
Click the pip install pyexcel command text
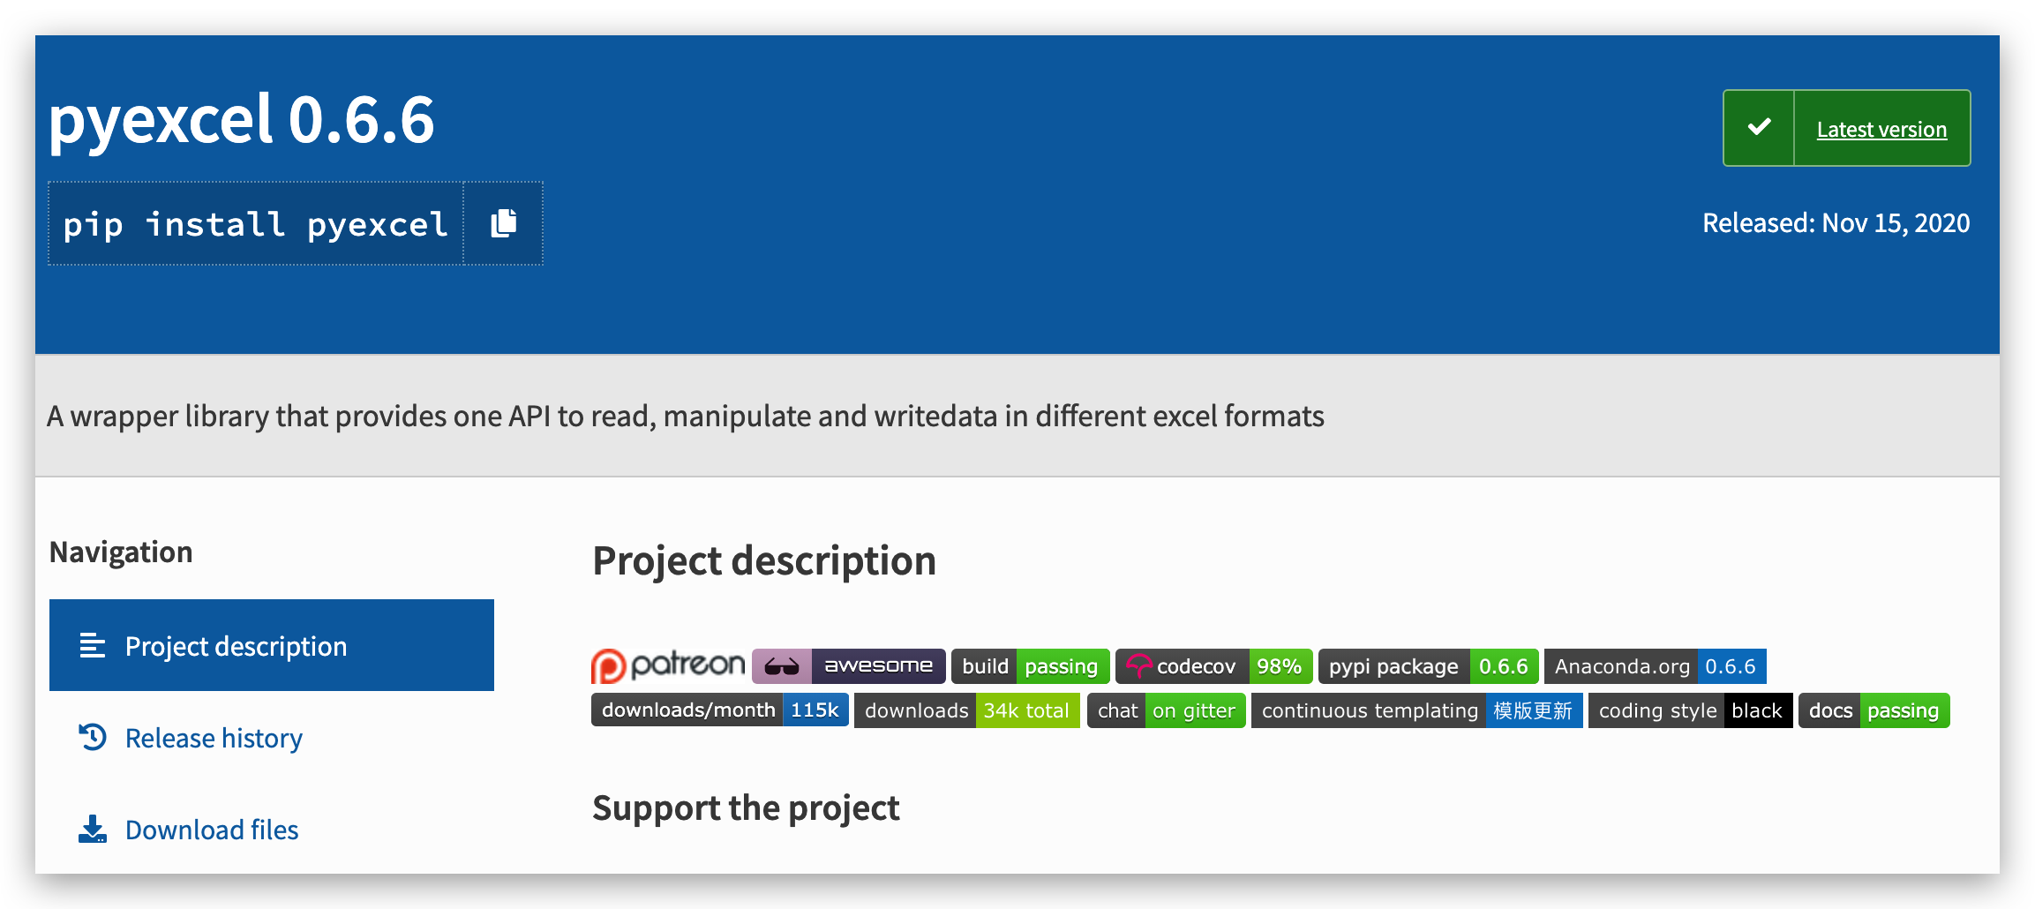[255, 224]
